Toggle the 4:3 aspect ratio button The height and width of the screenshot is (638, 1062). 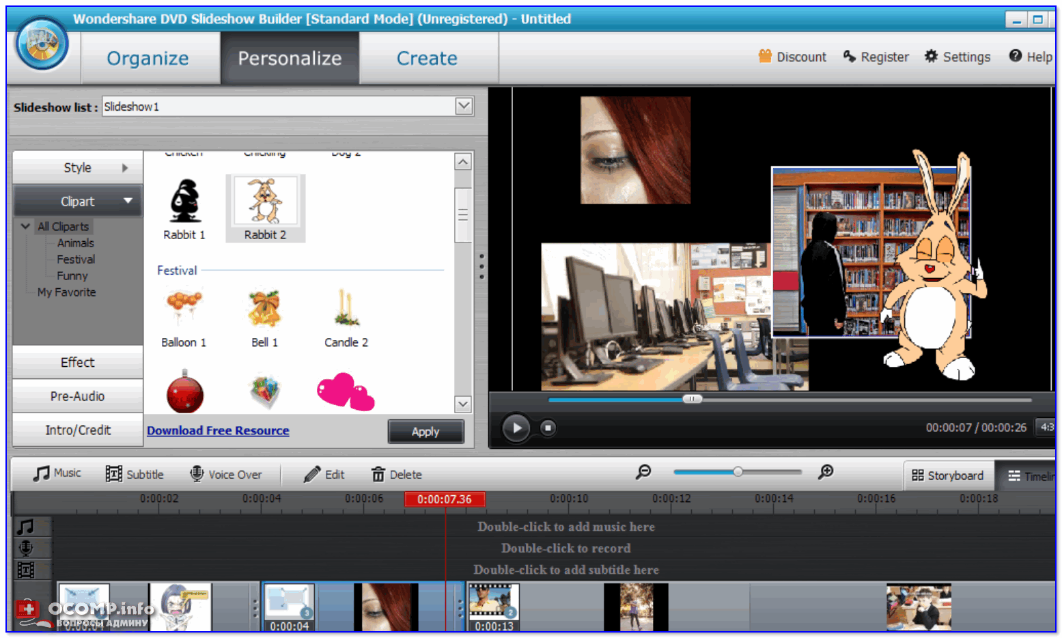pos(1046,428)
